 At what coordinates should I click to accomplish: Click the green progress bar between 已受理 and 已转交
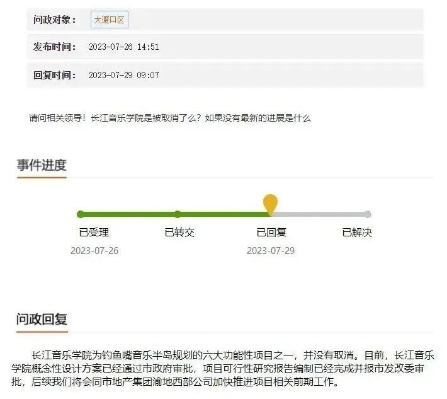click(129, 214)
